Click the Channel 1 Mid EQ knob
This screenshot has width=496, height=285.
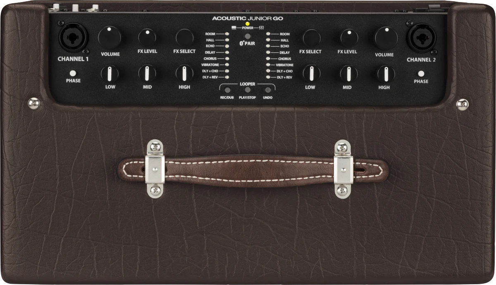pyautogui.click(x=147, y=74)
